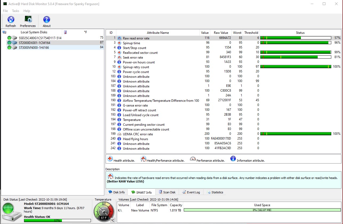Click the Raw read error rate icon
The height and width of the screenshot is (224, 343).
(x=119, y=38)
